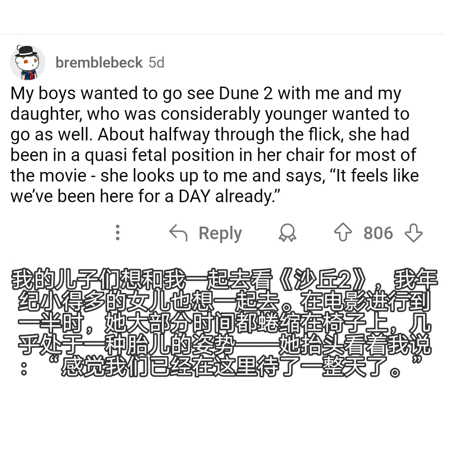This screenshot has width=454, height=454.
Task: Give an award using the ribbon icon
Action: [287, 232]
